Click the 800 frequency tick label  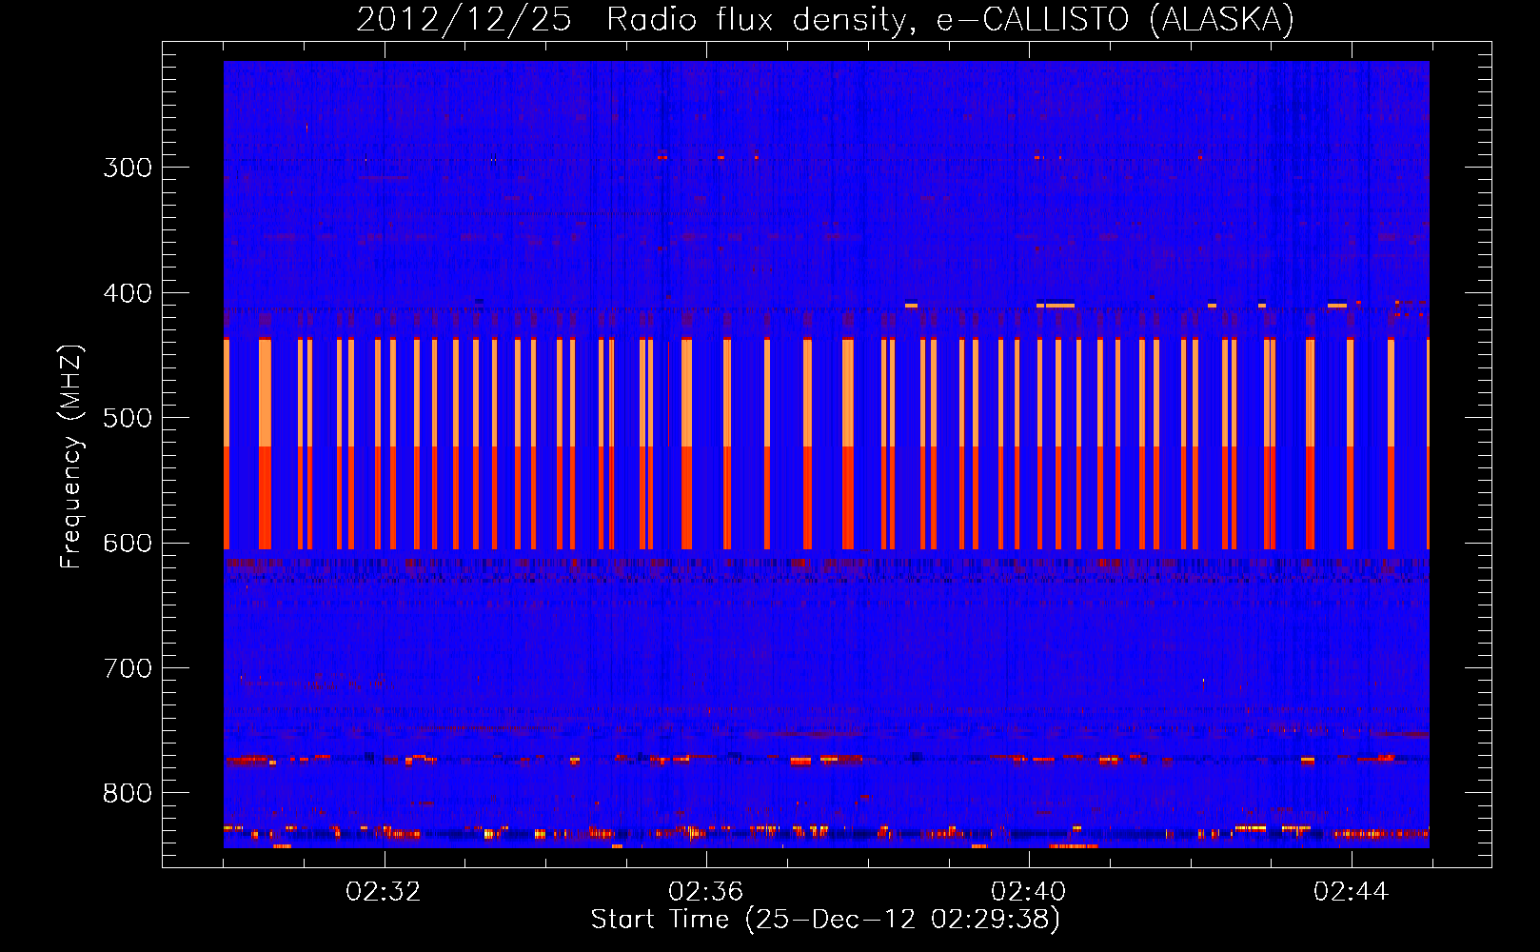(x=128, y=794)
